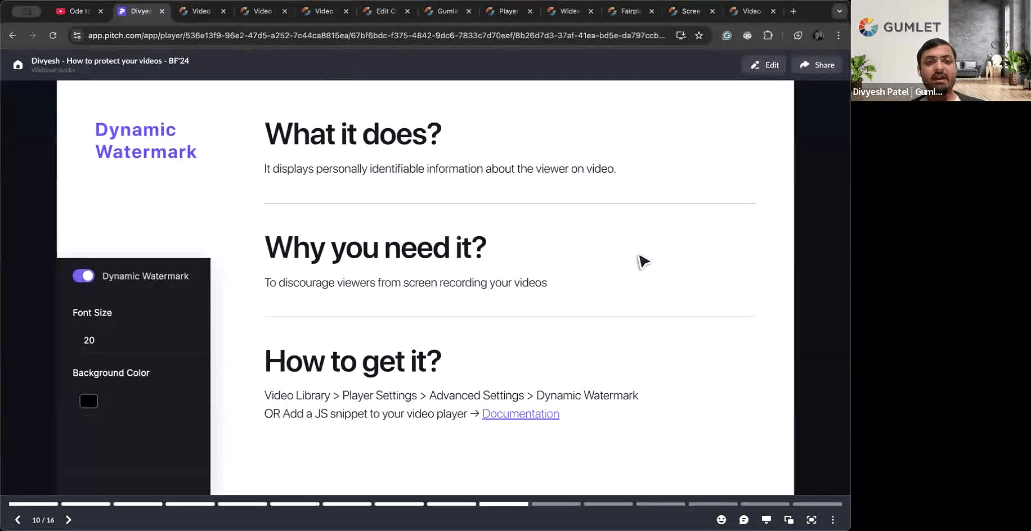Reload the Pitch presentation page
1031x531 pixels.
(53, 35)
